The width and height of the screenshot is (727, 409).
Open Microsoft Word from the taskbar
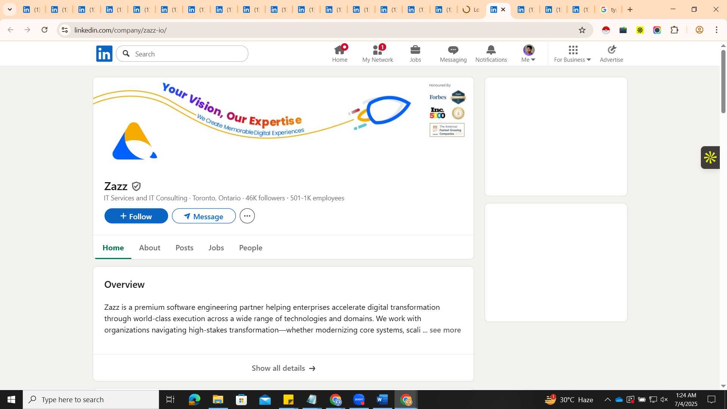click(382, 400)
